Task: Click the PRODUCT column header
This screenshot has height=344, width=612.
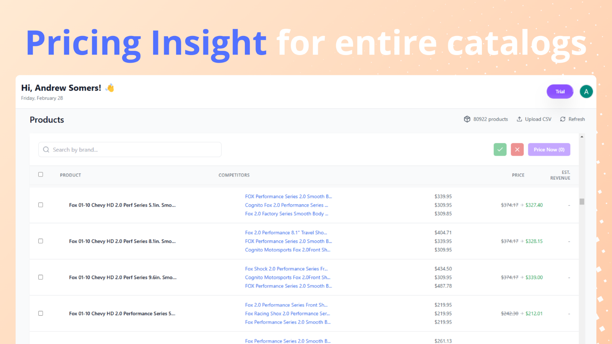Action: pyautogui.click(x=70, y=175)
